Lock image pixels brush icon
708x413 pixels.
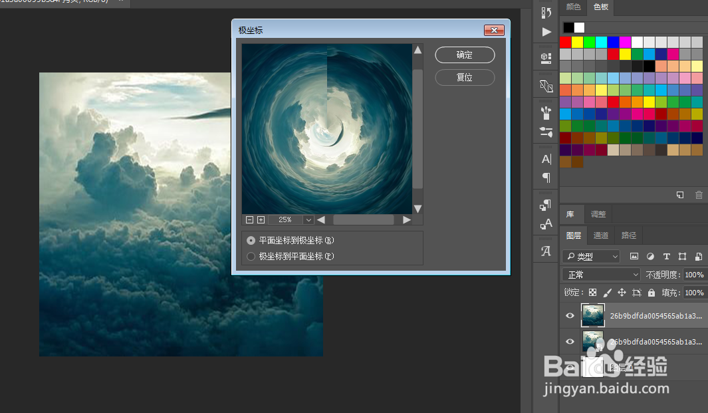coord(608,293)
